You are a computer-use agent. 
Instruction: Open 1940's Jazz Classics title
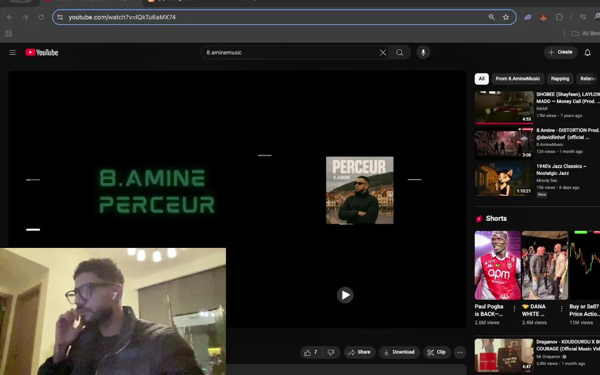[561, 169]
